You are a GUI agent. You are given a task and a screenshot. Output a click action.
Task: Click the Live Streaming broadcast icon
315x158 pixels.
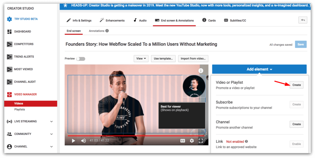(10, 121)
